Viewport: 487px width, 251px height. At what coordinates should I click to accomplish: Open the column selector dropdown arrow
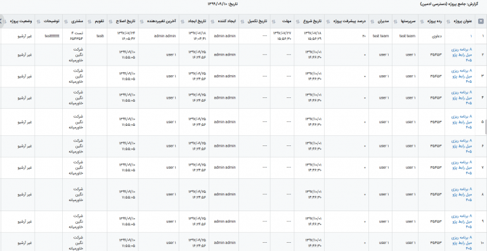(481, 21)
